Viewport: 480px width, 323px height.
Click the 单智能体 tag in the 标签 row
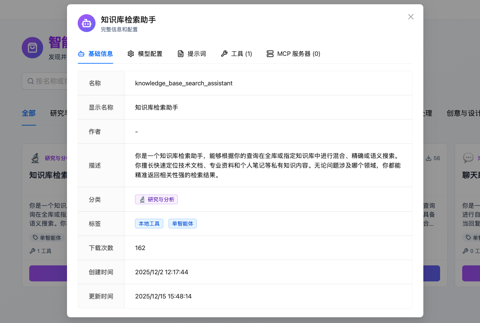coord(182,223)
